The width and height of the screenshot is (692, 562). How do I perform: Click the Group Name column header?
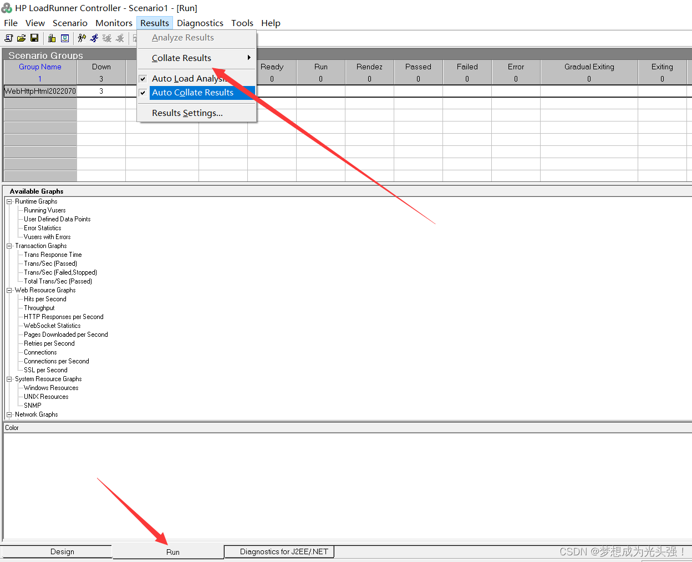point(40,67)
